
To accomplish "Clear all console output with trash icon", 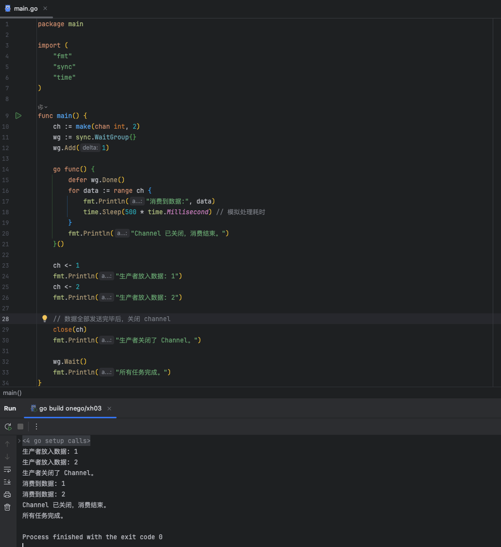I will pyautogui.click(x=7, y=507).
